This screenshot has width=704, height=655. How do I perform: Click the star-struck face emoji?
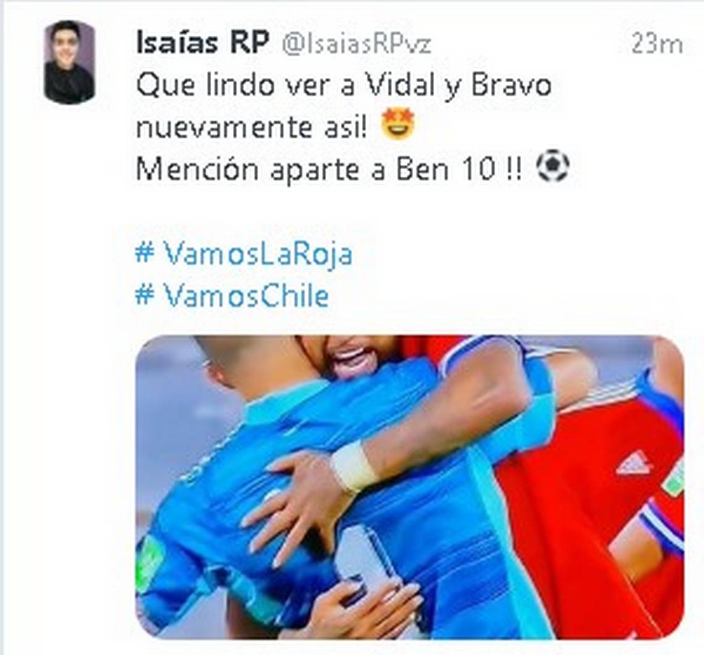tap(398, 125)
